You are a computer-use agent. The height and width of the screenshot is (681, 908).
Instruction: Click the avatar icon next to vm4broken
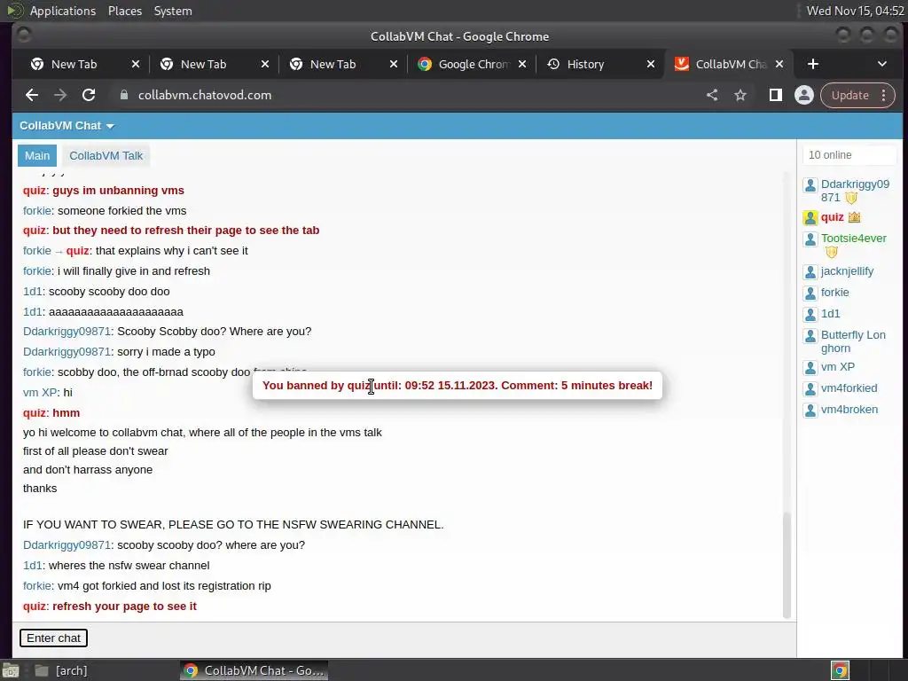click(x=810, y=410)
